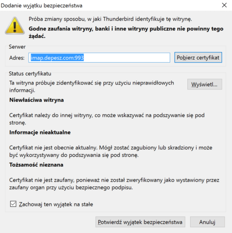232x233 pixels.
Task: Click the Serwer group label
Action: pos(17,47)
